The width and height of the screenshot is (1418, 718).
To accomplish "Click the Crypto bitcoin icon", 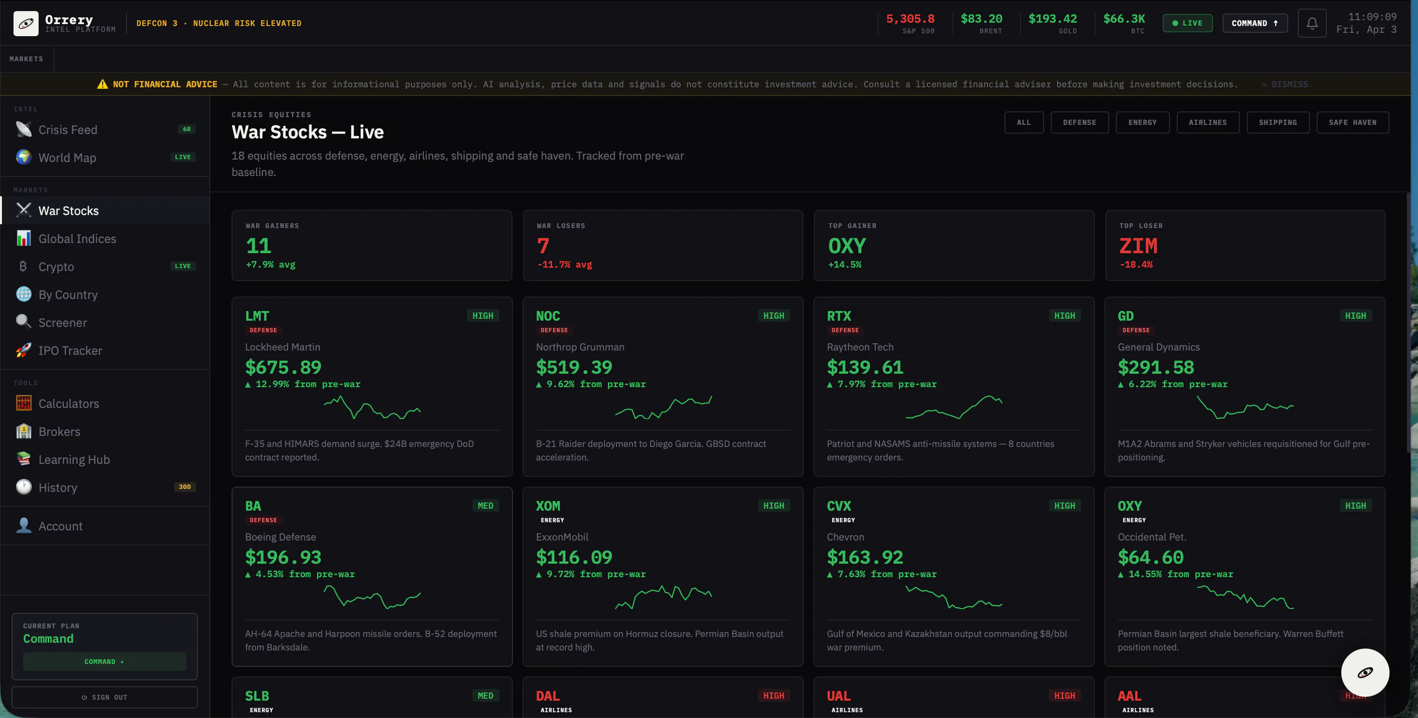I will point(24,266).
